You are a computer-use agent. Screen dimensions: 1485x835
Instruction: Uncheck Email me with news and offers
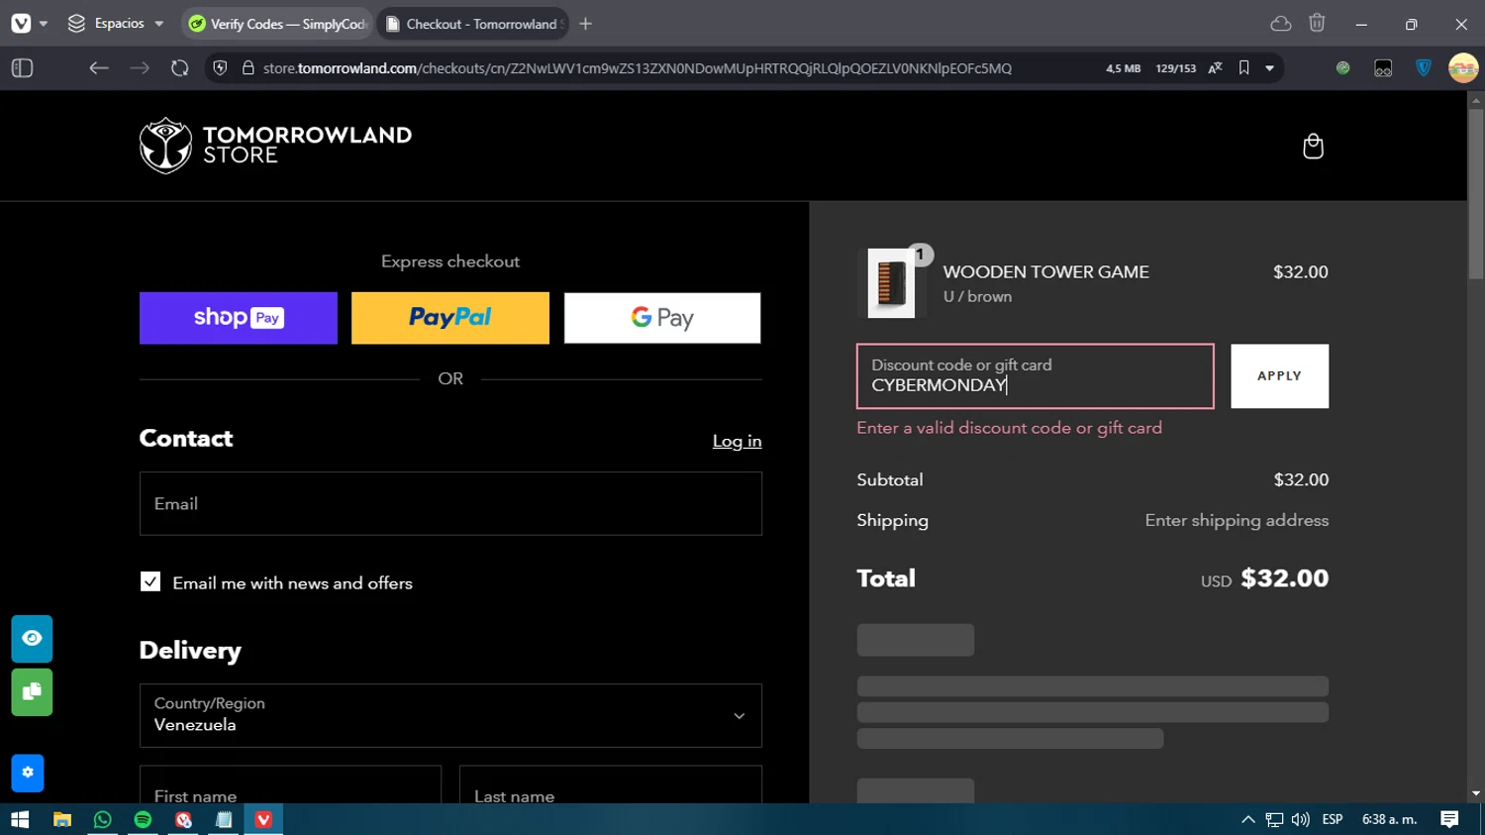pos(150,582)
